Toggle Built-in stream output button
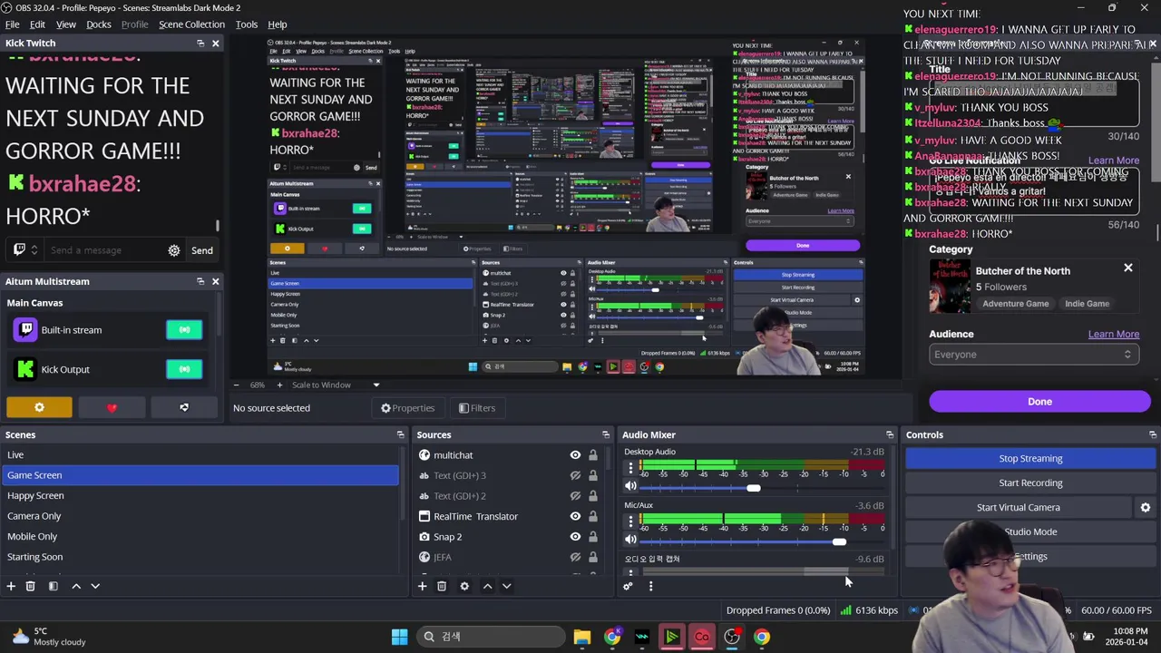 coord(184,330)
